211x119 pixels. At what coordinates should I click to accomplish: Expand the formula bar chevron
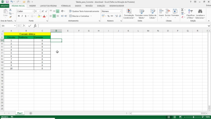click(209, 26)
